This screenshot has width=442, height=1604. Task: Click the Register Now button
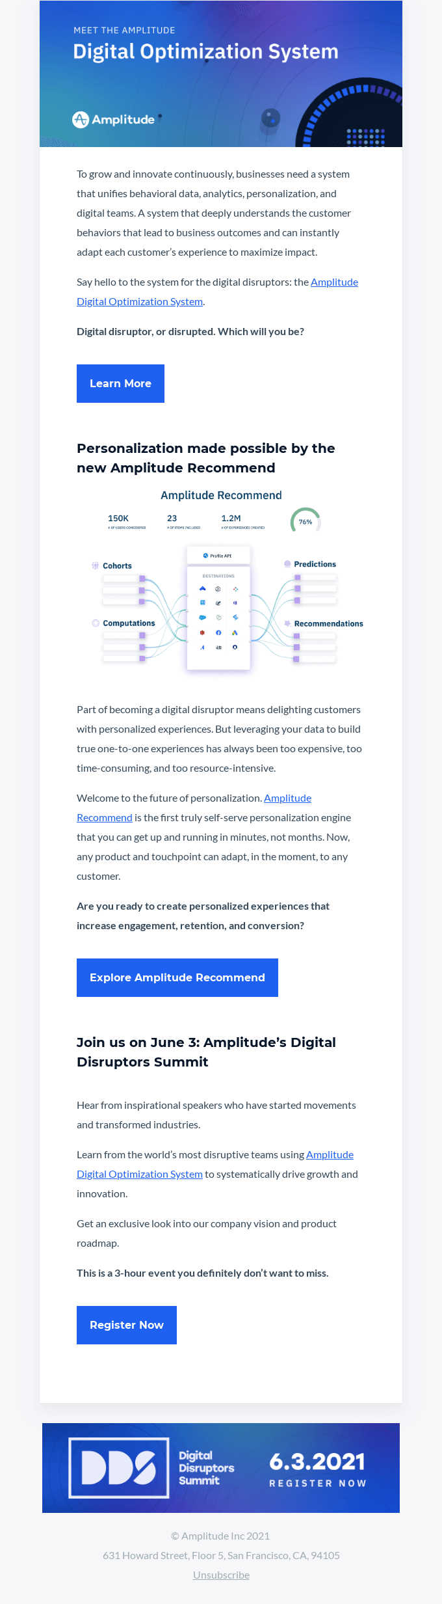point(127,1325)
